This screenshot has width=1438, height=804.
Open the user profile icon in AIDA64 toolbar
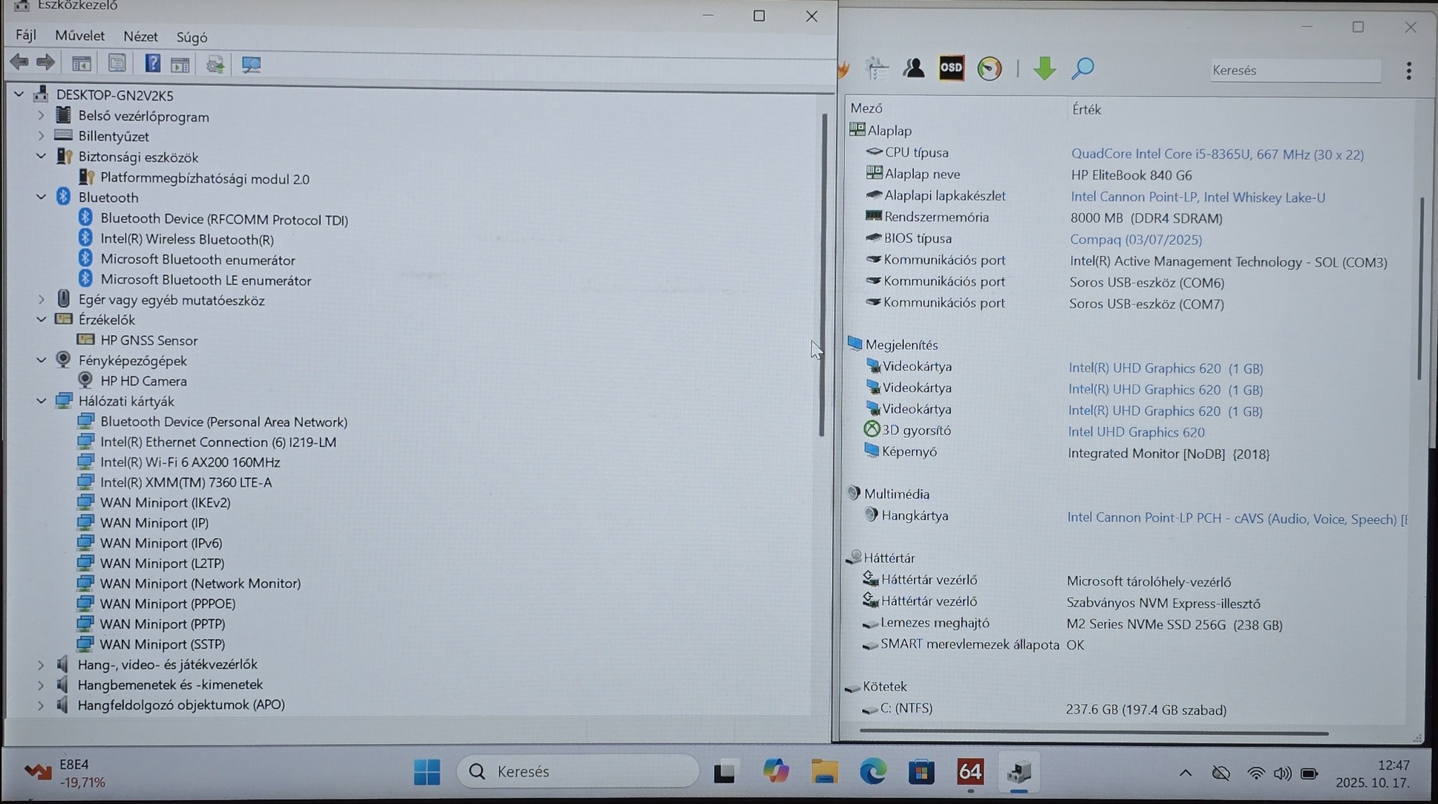click(x=913, y=68)
